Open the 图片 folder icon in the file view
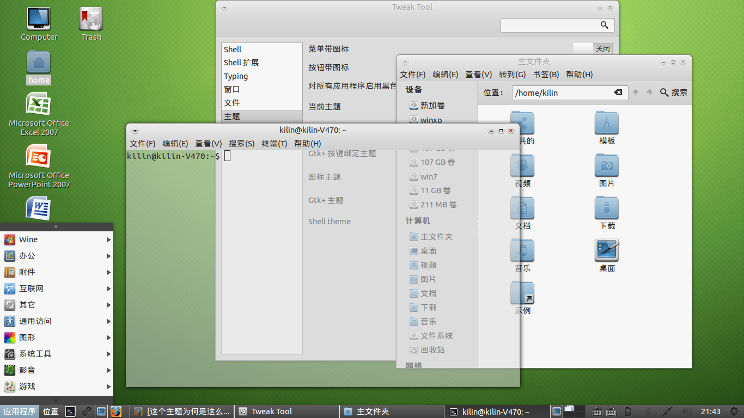 [x=607, y=165]
